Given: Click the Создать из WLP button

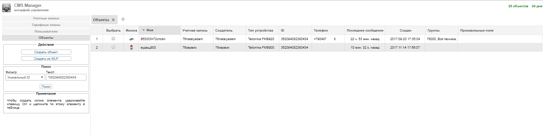Looking at the screenshot, I should click(x=46, y=59).
